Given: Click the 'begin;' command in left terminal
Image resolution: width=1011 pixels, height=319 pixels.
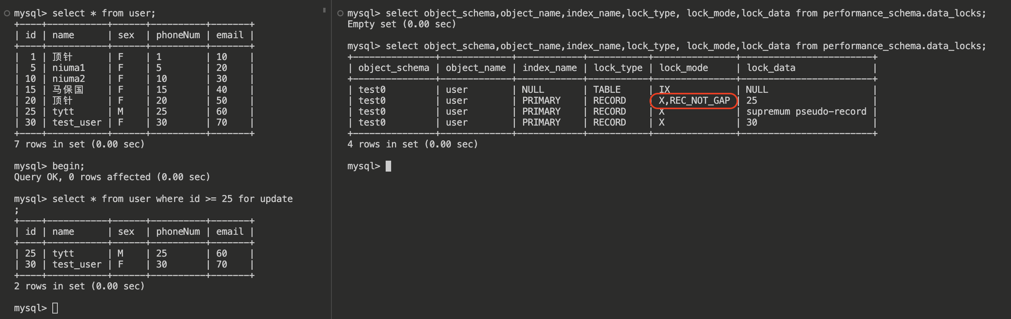Looking at the screenshot, I should pyautogui.click(x=68, y=166).
